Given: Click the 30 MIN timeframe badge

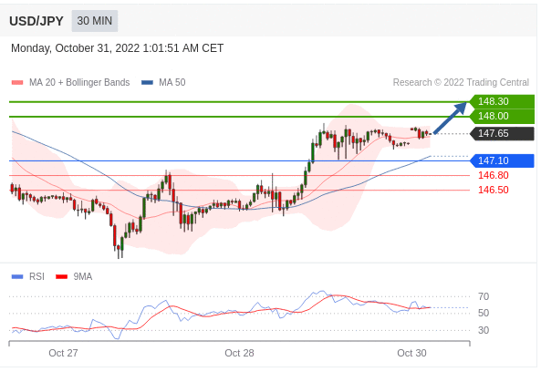Looking at the screenshot, I should pyautogui.click(x=95, y=21).
